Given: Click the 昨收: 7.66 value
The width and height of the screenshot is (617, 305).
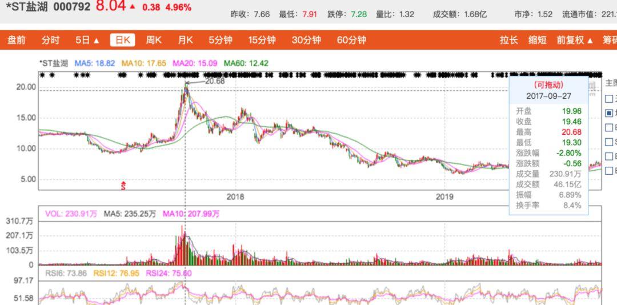Looking at the screenshot, I should click(x=250, y=14).
